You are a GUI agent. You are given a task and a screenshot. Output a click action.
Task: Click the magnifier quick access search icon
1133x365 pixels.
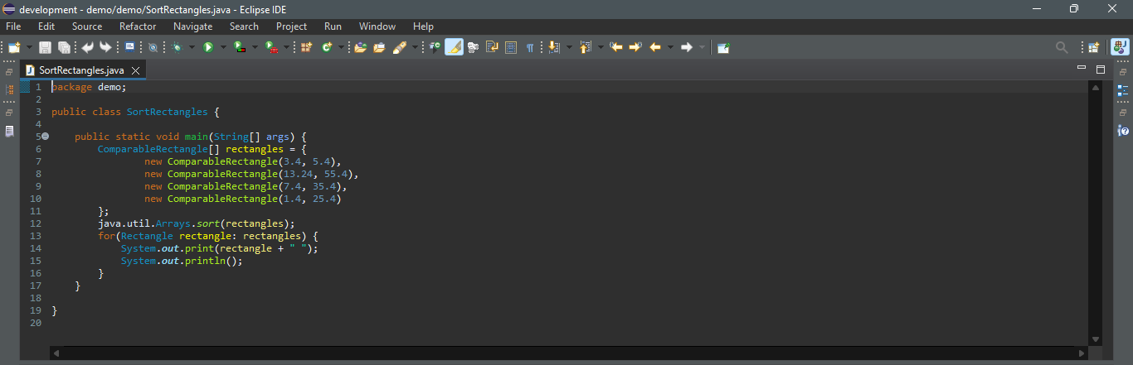1061,47
